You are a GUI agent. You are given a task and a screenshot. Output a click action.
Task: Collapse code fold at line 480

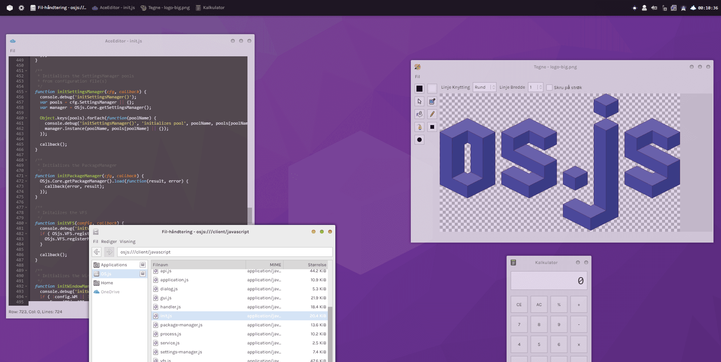[26, 223]
